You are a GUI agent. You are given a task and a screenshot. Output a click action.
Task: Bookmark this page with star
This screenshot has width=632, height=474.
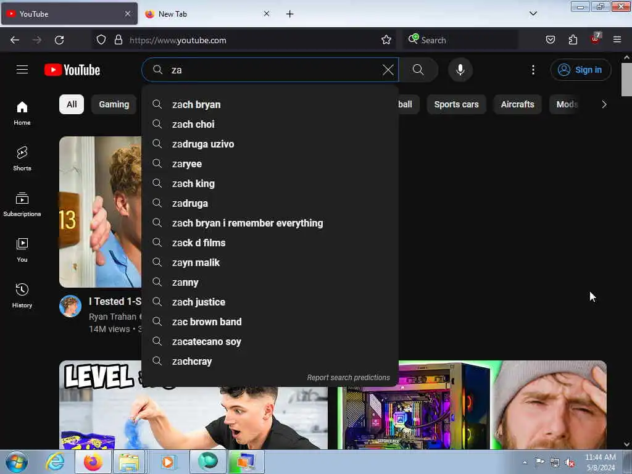pyautogui.click(x=386, y=40)
